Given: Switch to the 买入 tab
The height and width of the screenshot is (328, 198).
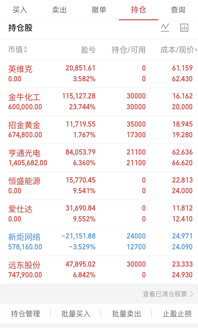Looking at the screenshot, I should pyautogui.click(x=20, y=10).
